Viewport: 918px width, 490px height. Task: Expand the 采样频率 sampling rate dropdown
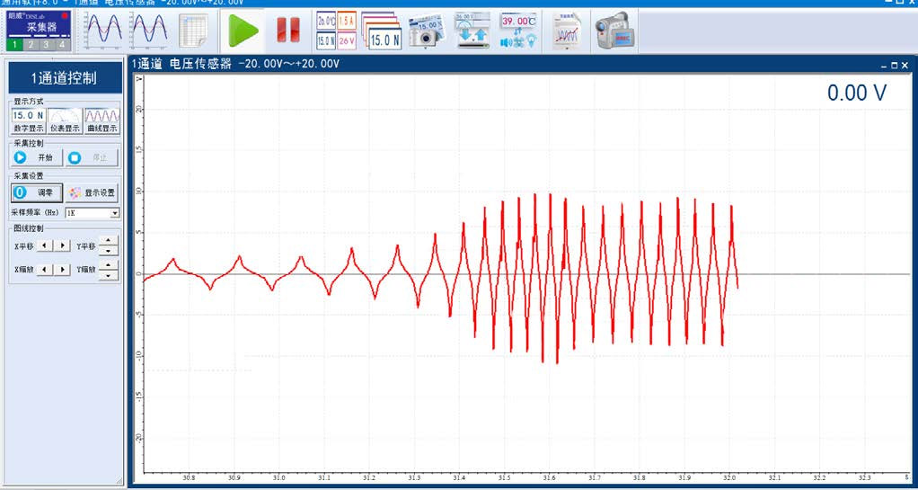[114, 214]
